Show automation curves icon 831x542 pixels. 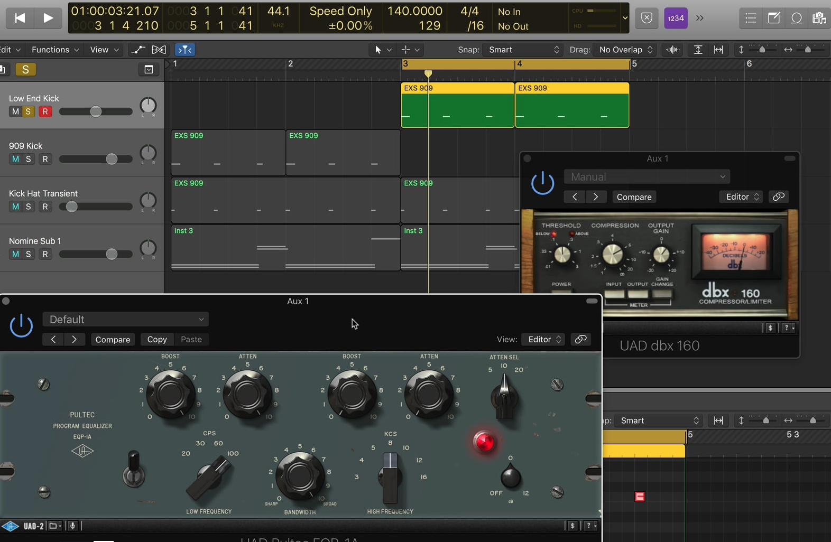click(x=138, y=50)
